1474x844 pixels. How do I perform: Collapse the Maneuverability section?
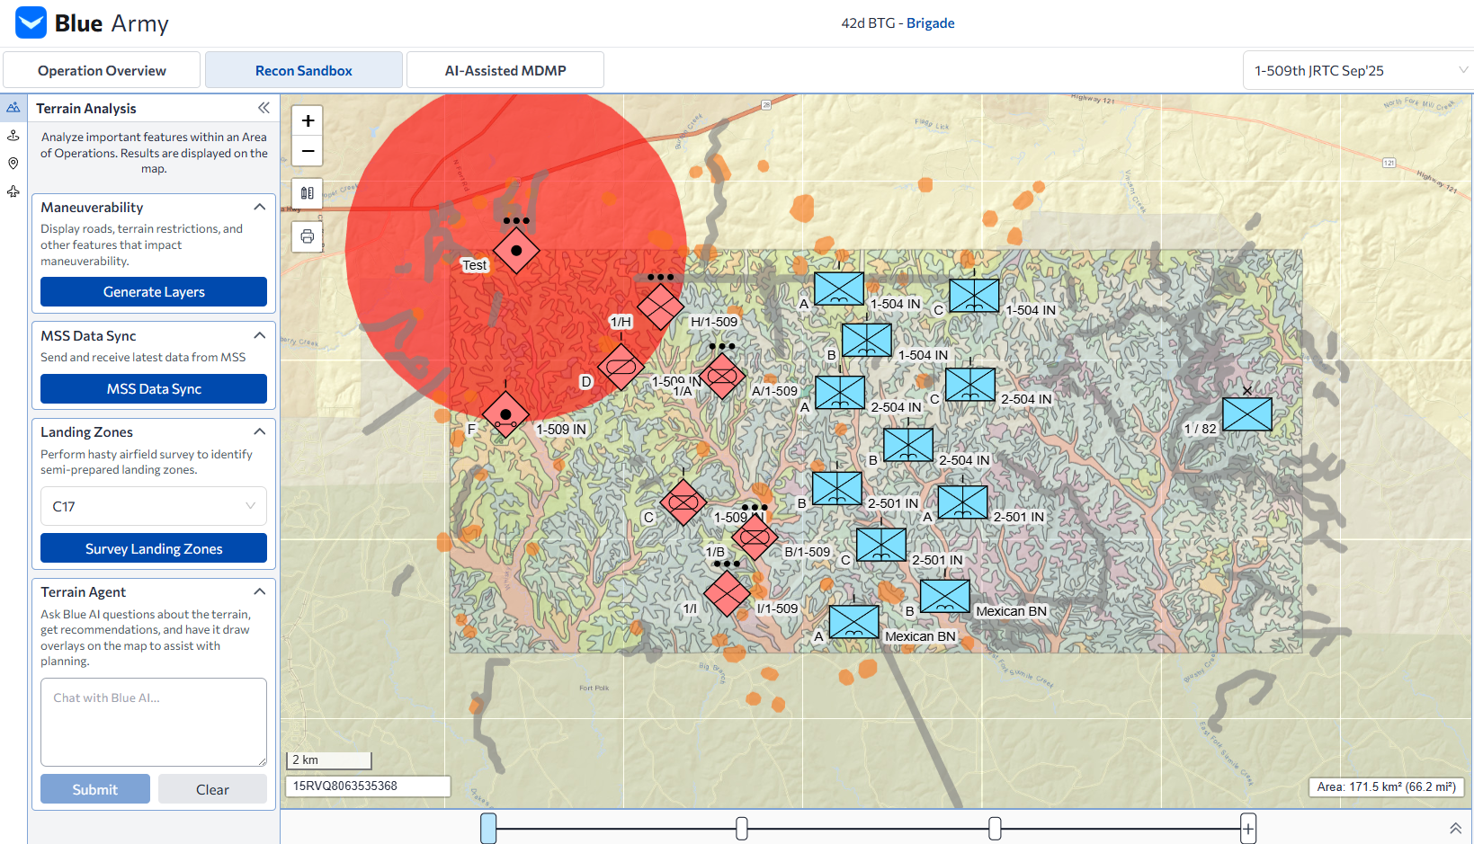pyautogui.click(x=260, y=207)
